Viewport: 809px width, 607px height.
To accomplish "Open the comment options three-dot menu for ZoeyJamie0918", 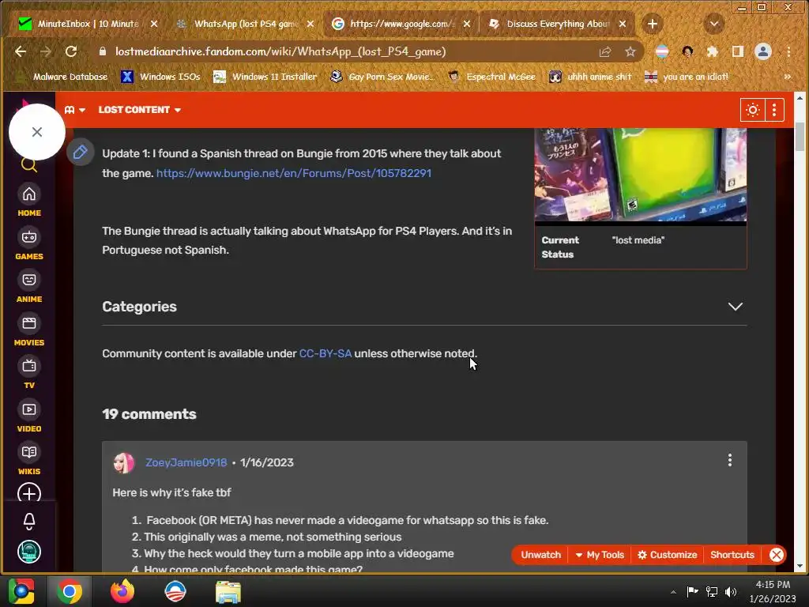I will coord(729,460).
